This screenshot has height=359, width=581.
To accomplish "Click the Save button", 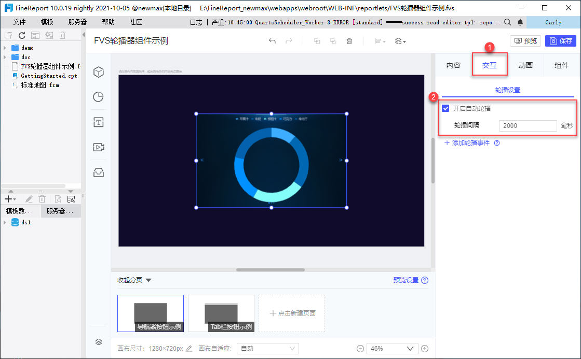I will tap(561, 41).
